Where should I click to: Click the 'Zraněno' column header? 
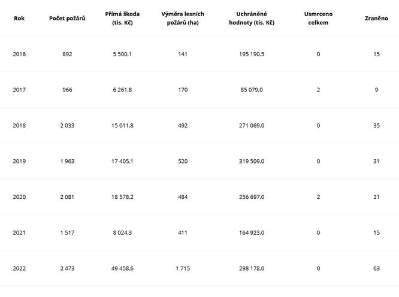376,18
